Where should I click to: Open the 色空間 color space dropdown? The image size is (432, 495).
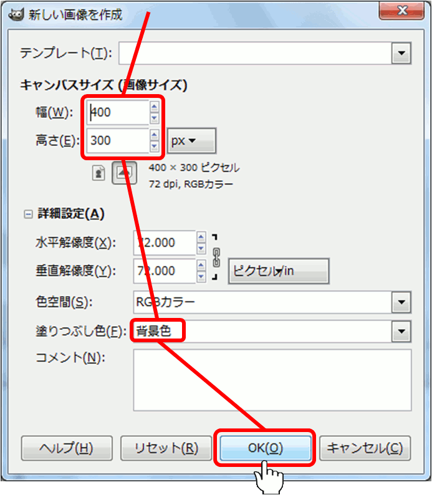[x=401, y=303]
